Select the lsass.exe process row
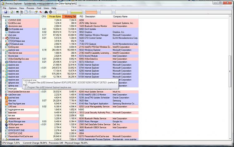This screenshot has height=147, width=234. [70, 113]
